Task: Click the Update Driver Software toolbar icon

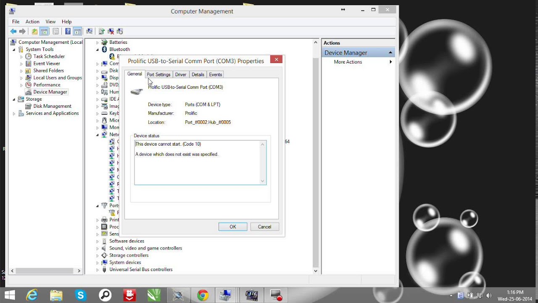Action: (101, 31)
